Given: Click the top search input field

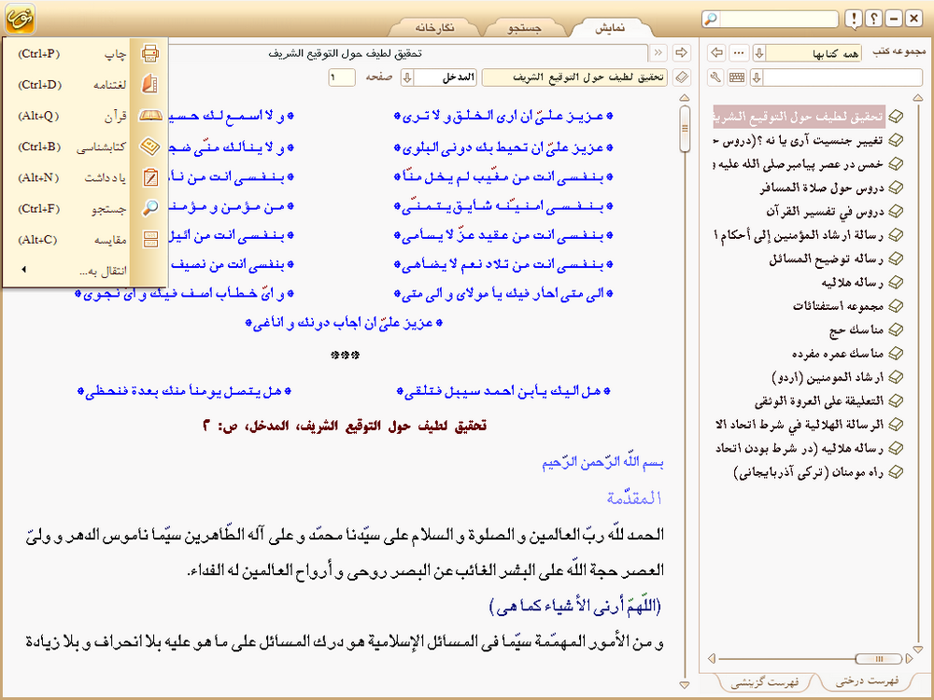Looking at the screenshot, I should pos(778,19).
